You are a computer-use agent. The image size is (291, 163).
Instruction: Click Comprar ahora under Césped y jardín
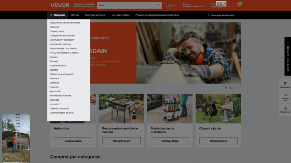[218, 141]
